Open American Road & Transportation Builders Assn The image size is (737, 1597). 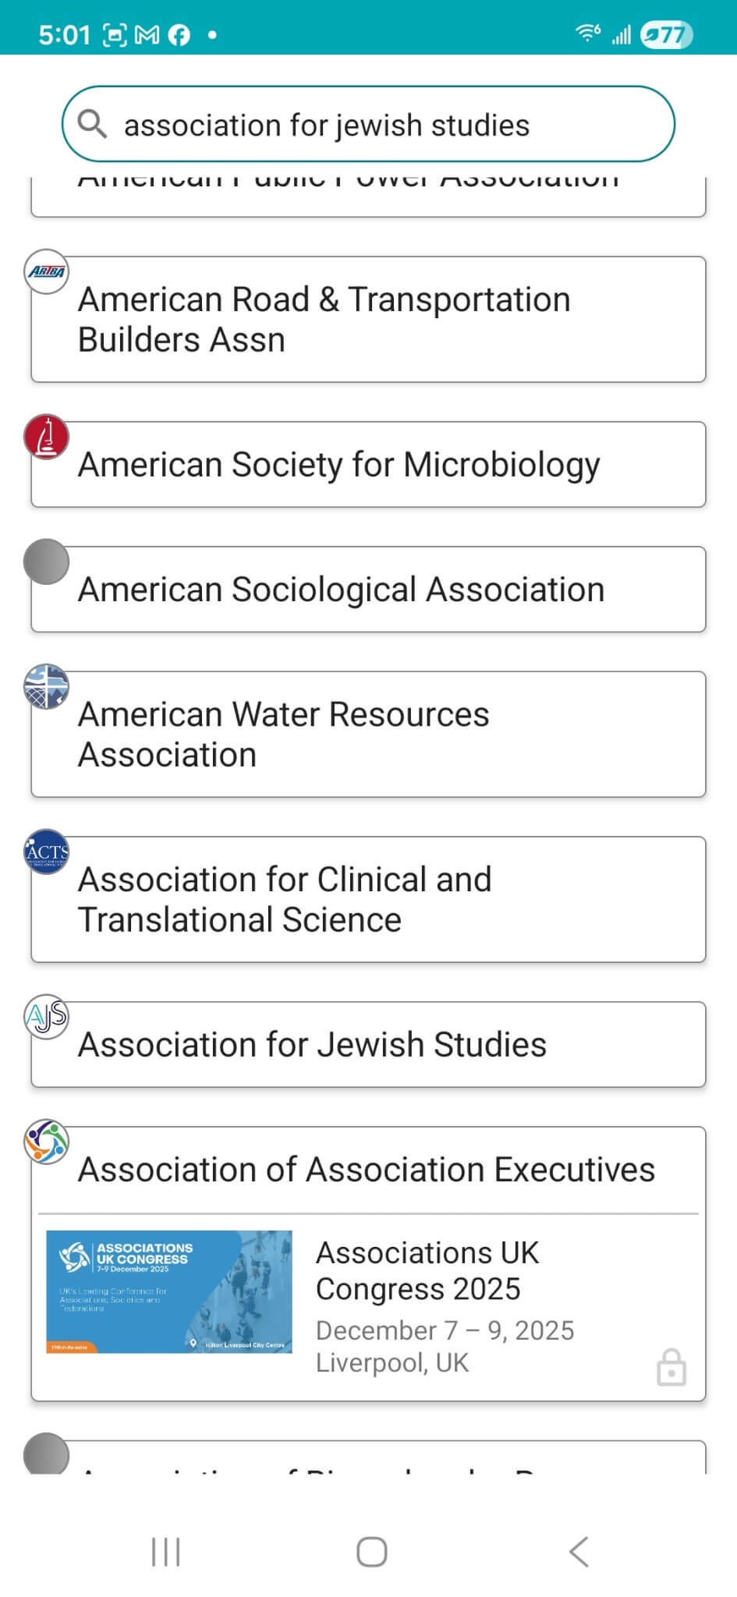[x=367, y=320]
